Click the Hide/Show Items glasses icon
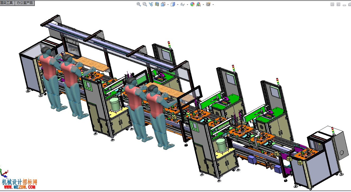Screen dimensions: 351x192 coord(182,4)
